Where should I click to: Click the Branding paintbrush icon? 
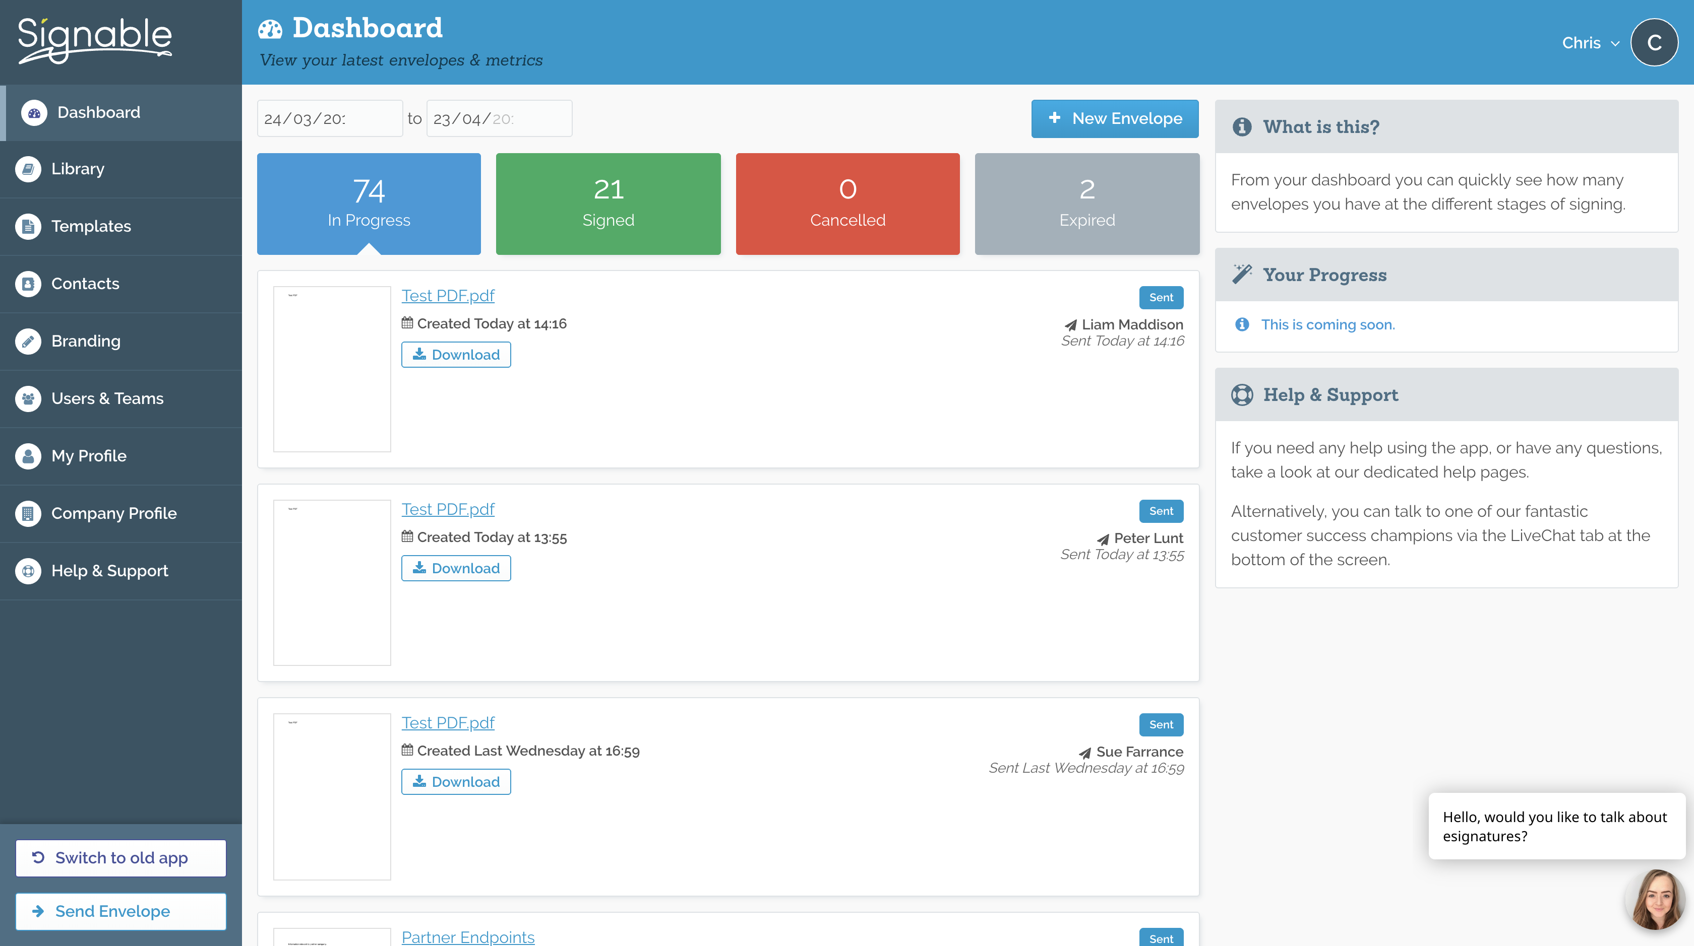[28, 341]
